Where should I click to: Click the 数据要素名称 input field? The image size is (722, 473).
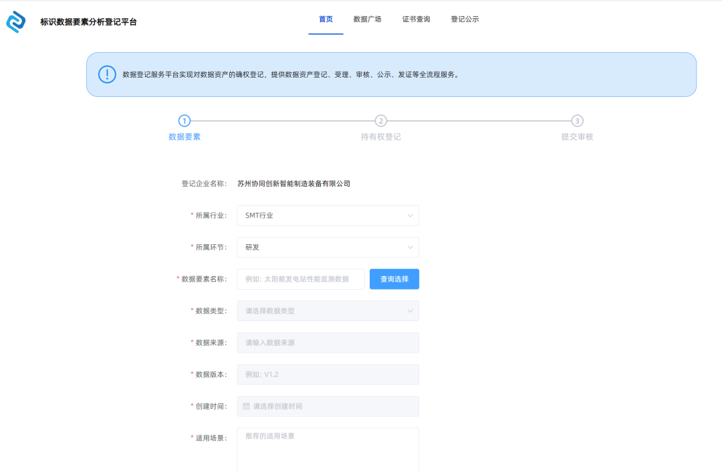301,279
